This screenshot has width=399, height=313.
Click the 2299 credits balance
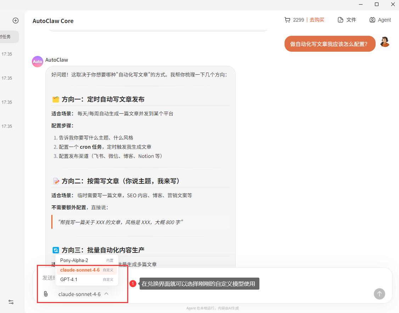[298, 20]
